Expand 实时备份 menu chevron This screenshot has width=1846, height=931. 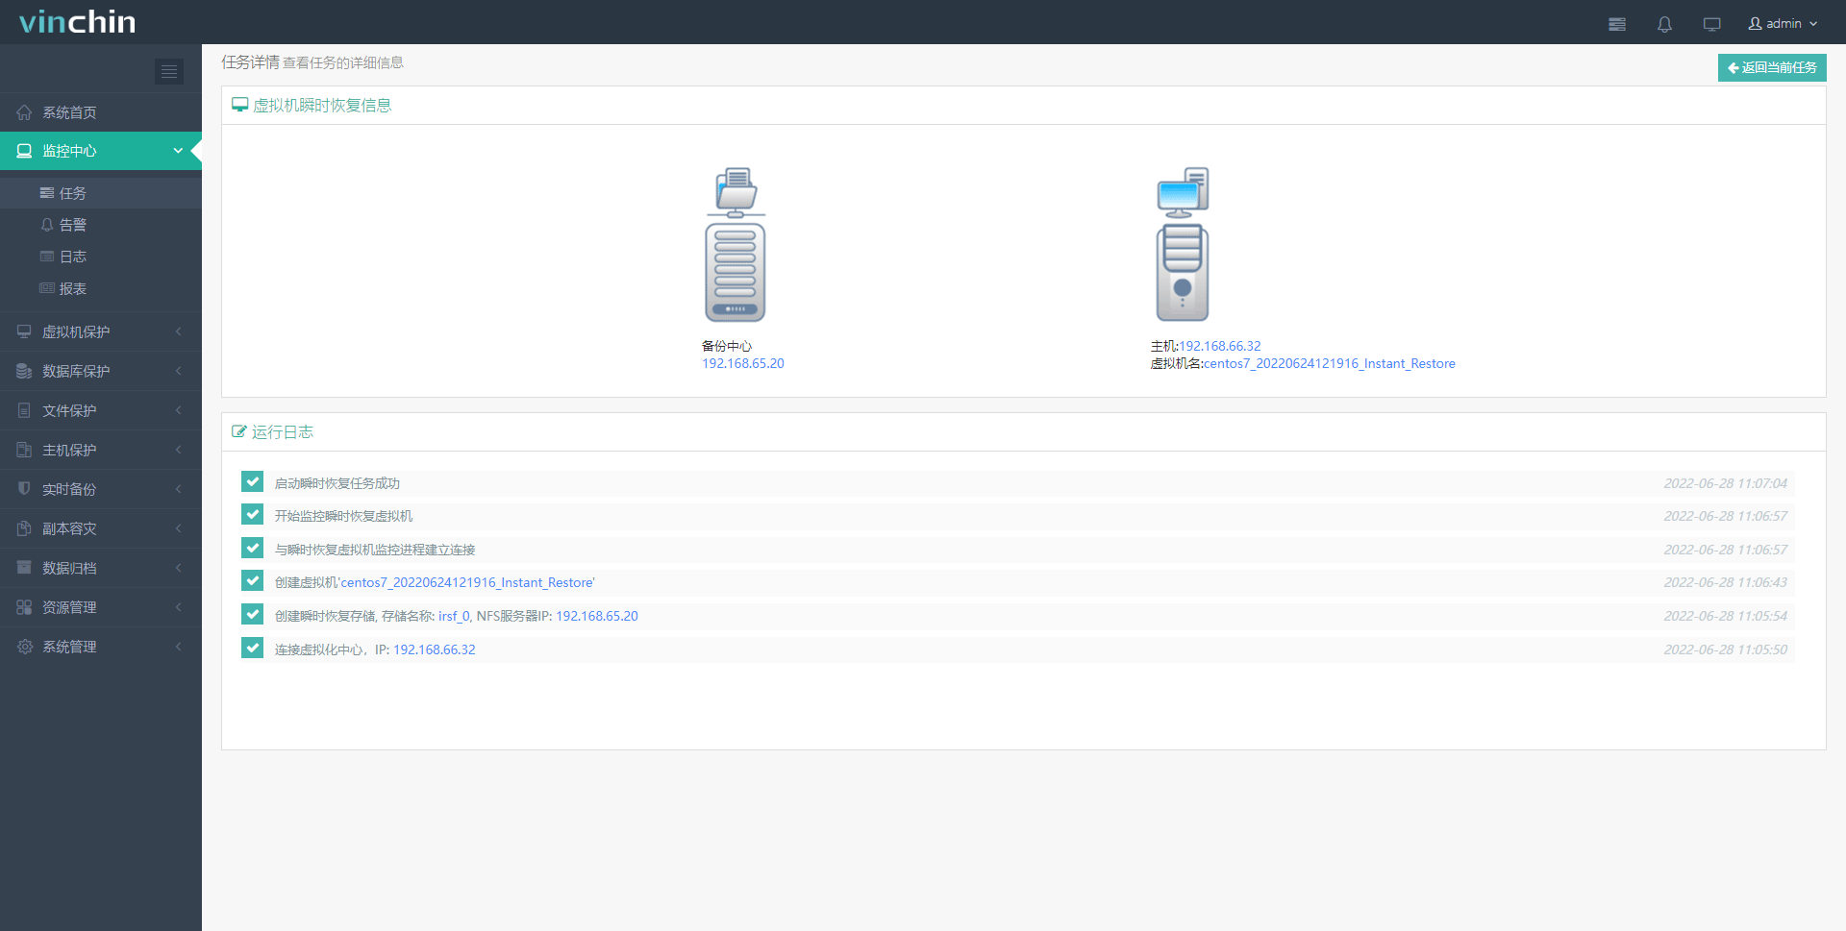[x=178, y=489]
